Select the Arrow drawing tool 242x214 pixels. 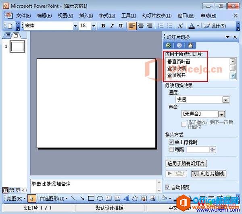(x=82, y=198)
